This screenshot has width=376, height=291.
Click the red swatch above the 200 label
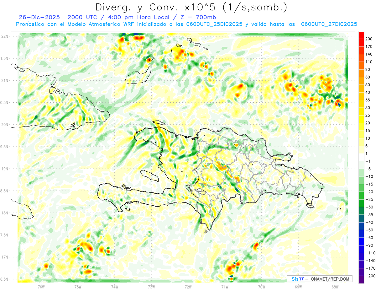click(361, 35)
